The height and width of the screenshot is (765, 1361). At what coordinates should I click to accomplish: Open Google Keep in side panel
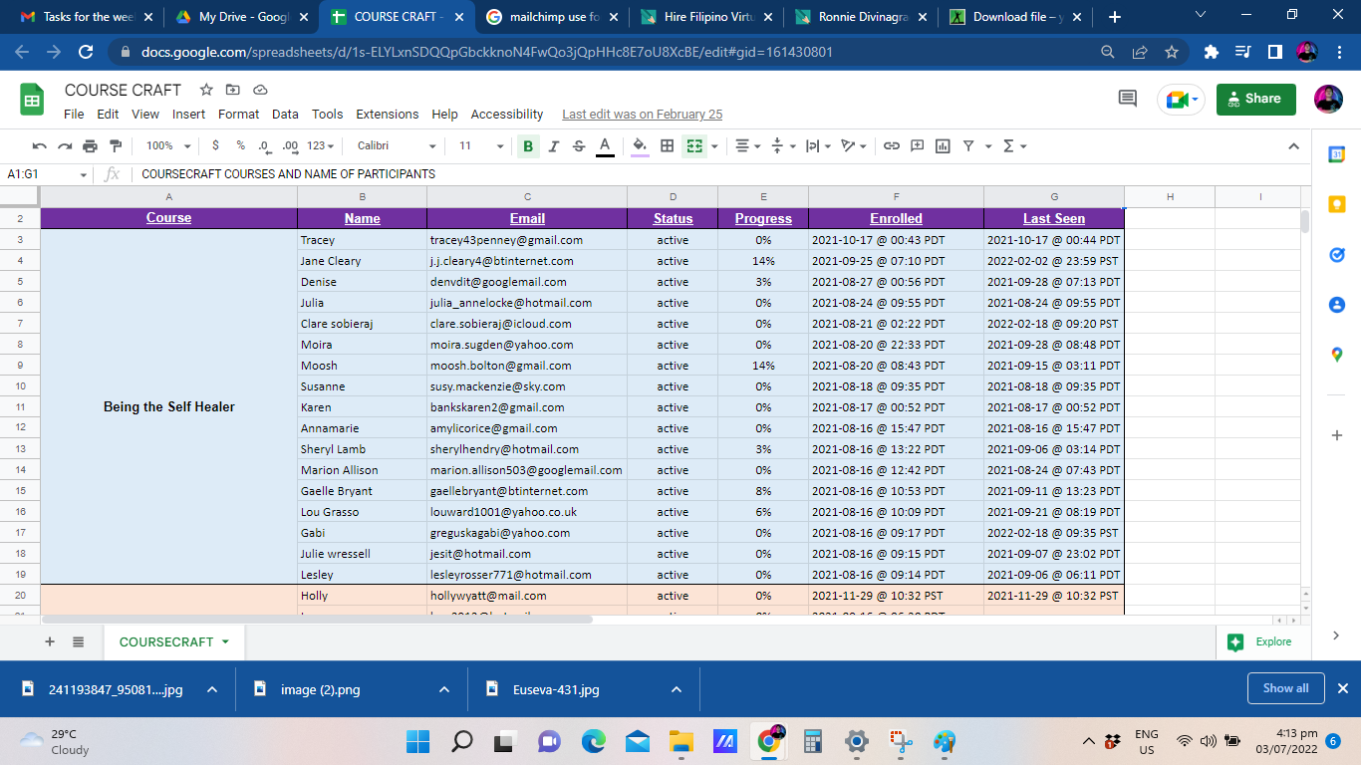click(x=1337, y=204)
